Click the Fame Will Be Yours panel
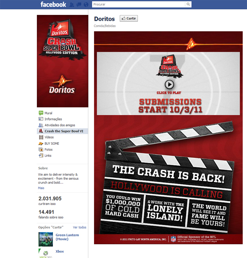Screen dimensions: 247x258 coord(209,215)
